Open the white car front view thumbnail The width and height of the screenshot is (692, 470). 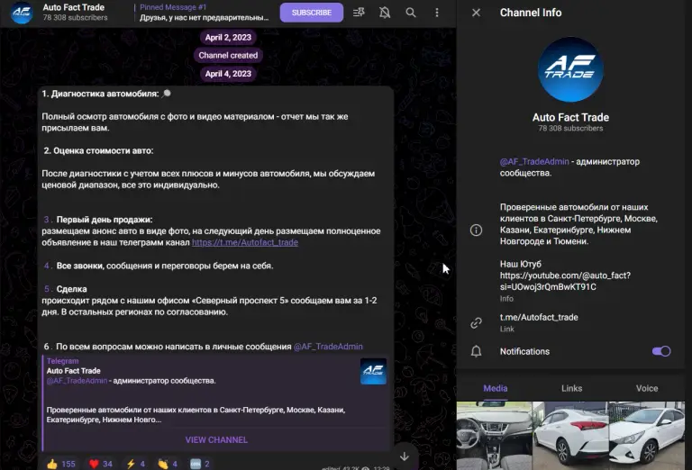click(647, 436)
